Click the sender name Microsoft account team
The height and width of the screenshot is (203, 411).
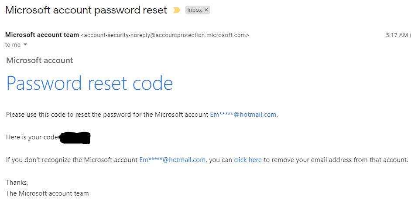click(x=42, y=35)
